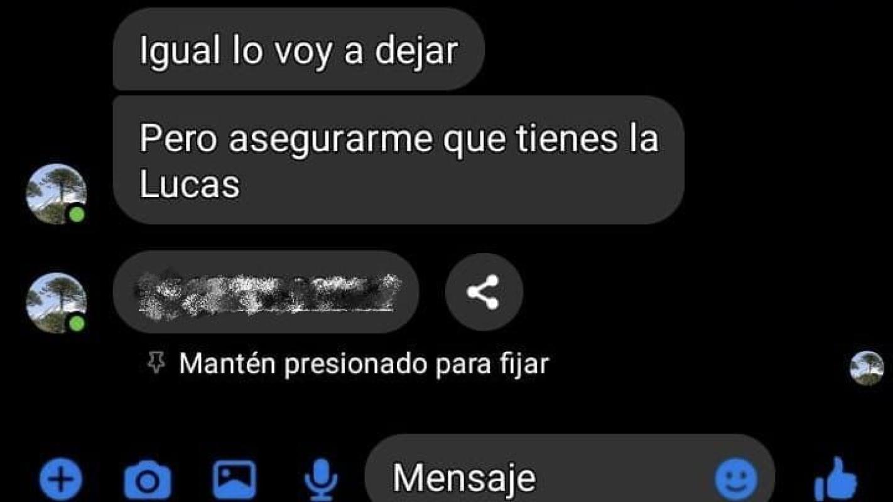The height and width of the screenshot is (502, 893).
Task: Click the word 'Igual' in top message
Action: [x=180, y=50]
